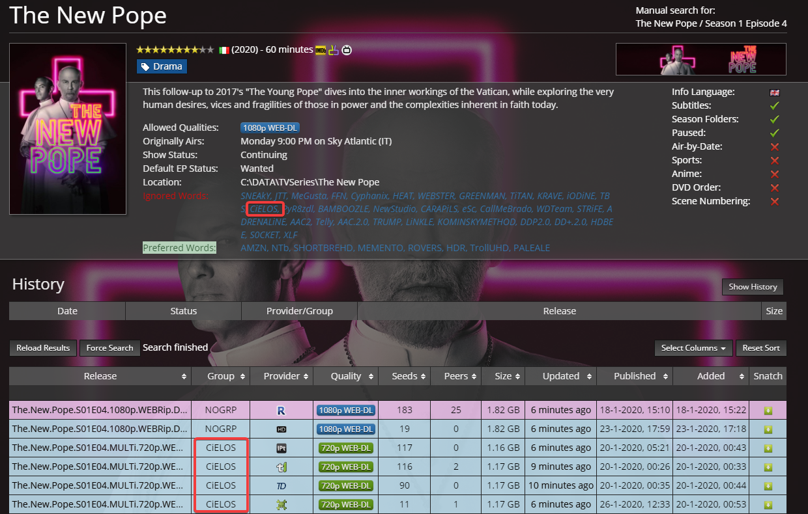Sort results by the Added column
The height and width of the screenshot is (514, 808).
coord(711,376)
